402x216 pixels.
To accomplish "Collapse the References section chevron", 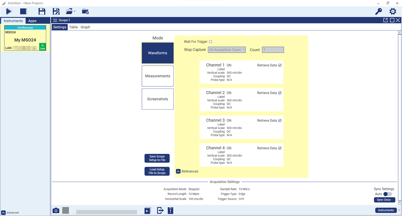I will [178, 171].
